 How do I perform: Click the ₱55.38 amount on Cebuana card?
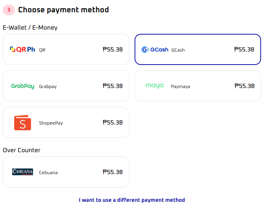[113, 172]
